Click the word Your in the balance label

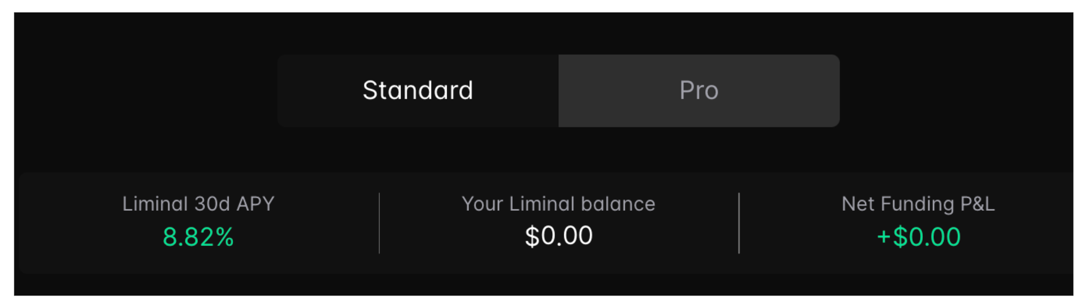[x=482, y=204]
